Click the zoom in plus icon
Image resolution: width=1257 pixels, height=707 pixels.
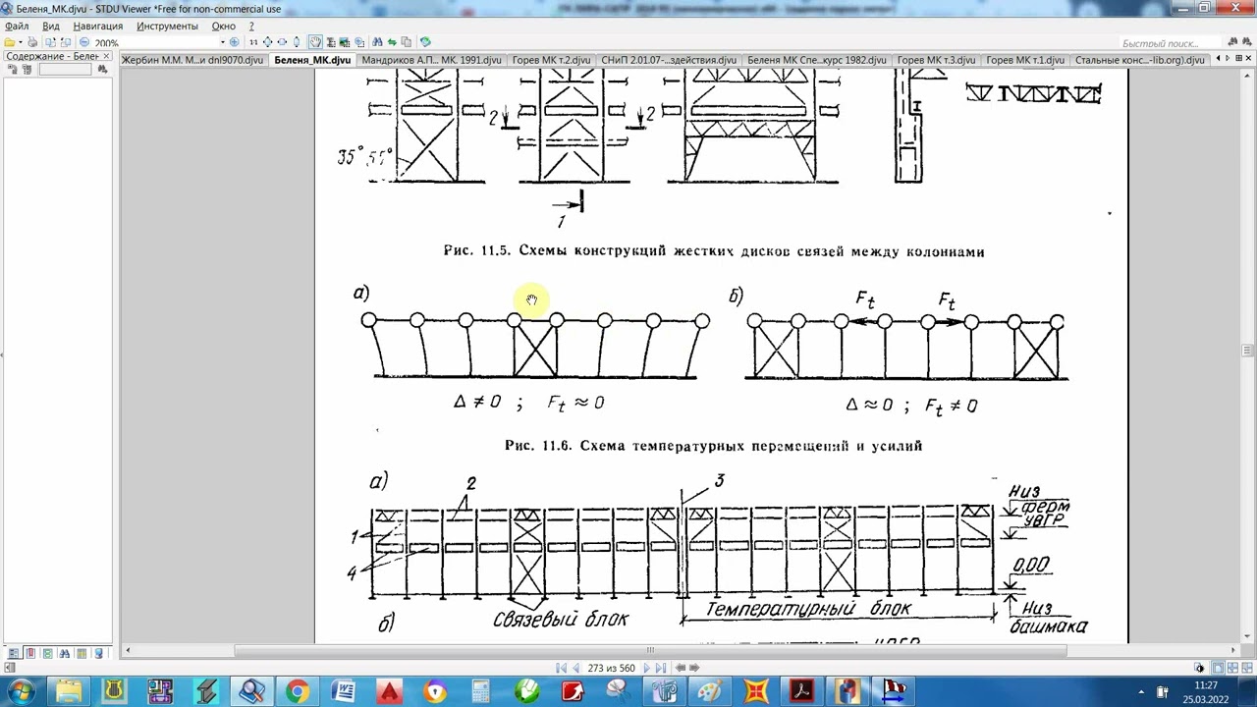pos(234,42)
